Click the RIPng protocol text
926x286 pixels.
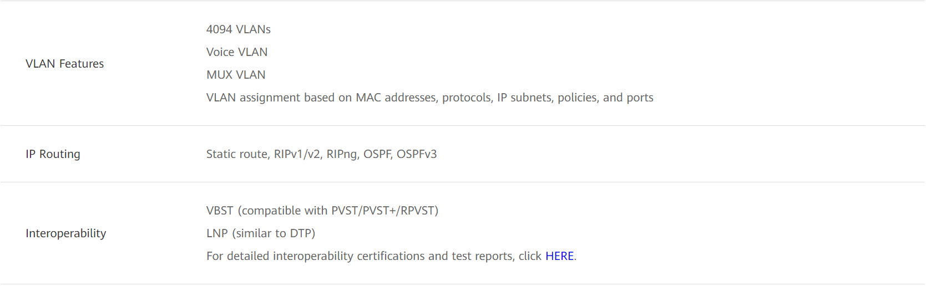(342, 154)
